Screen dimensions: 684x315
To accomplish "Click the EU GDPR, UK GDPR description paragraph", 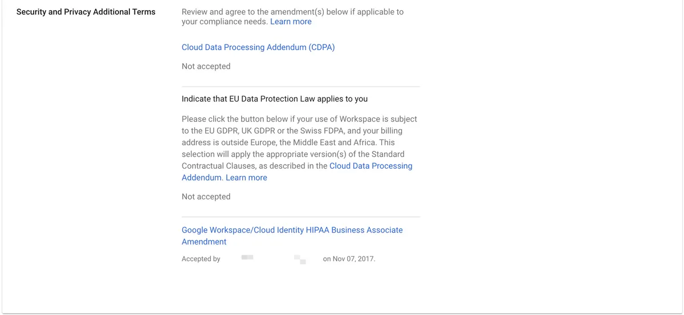I will tap(299, 148).
